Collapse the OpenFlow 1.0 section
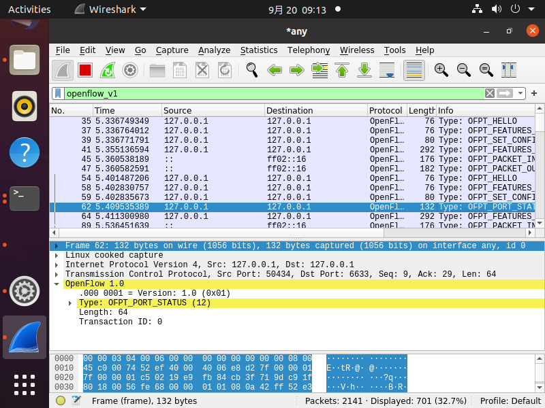Image resolution: width=545 pixels, height=408 pixels. (x=57, y=284)
